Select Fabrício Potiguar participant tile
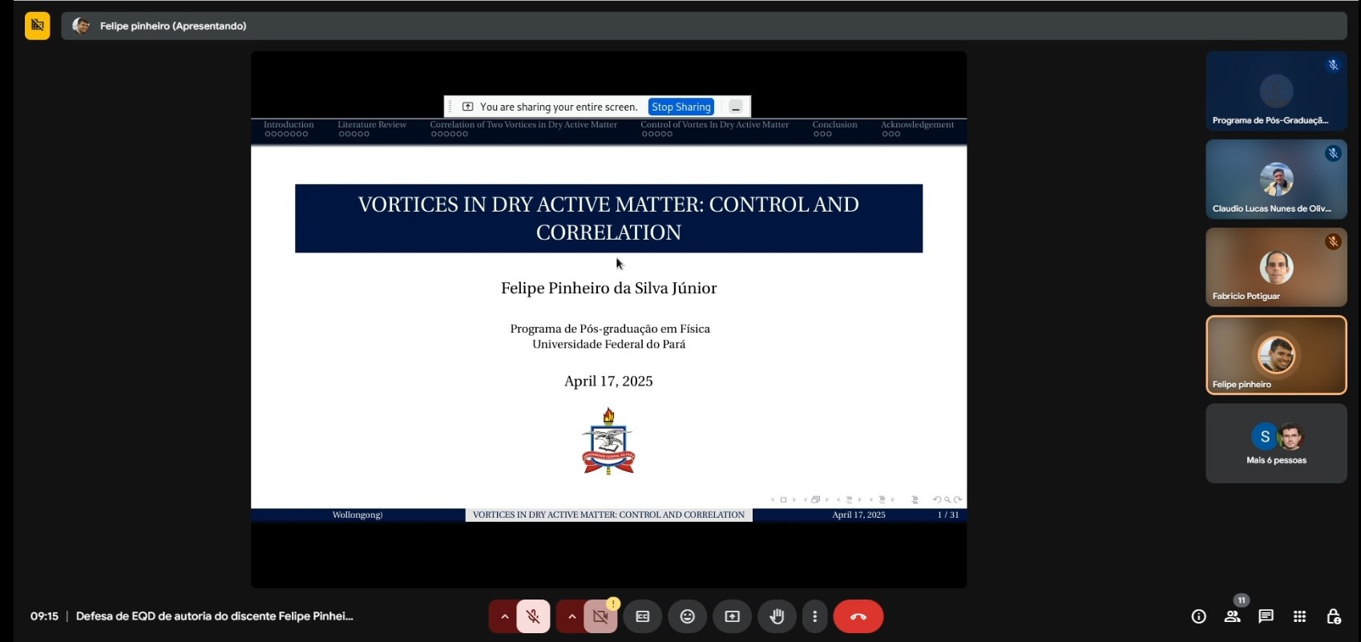The width and height of the screenshot is (1361, 642). click(1276, 267)
